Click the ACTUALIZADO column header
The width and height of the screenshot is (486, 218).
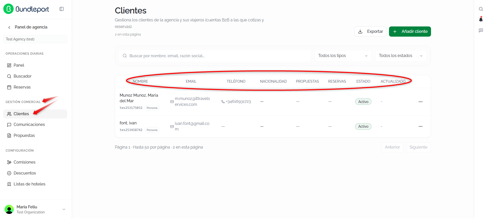[x=393, y=81]
